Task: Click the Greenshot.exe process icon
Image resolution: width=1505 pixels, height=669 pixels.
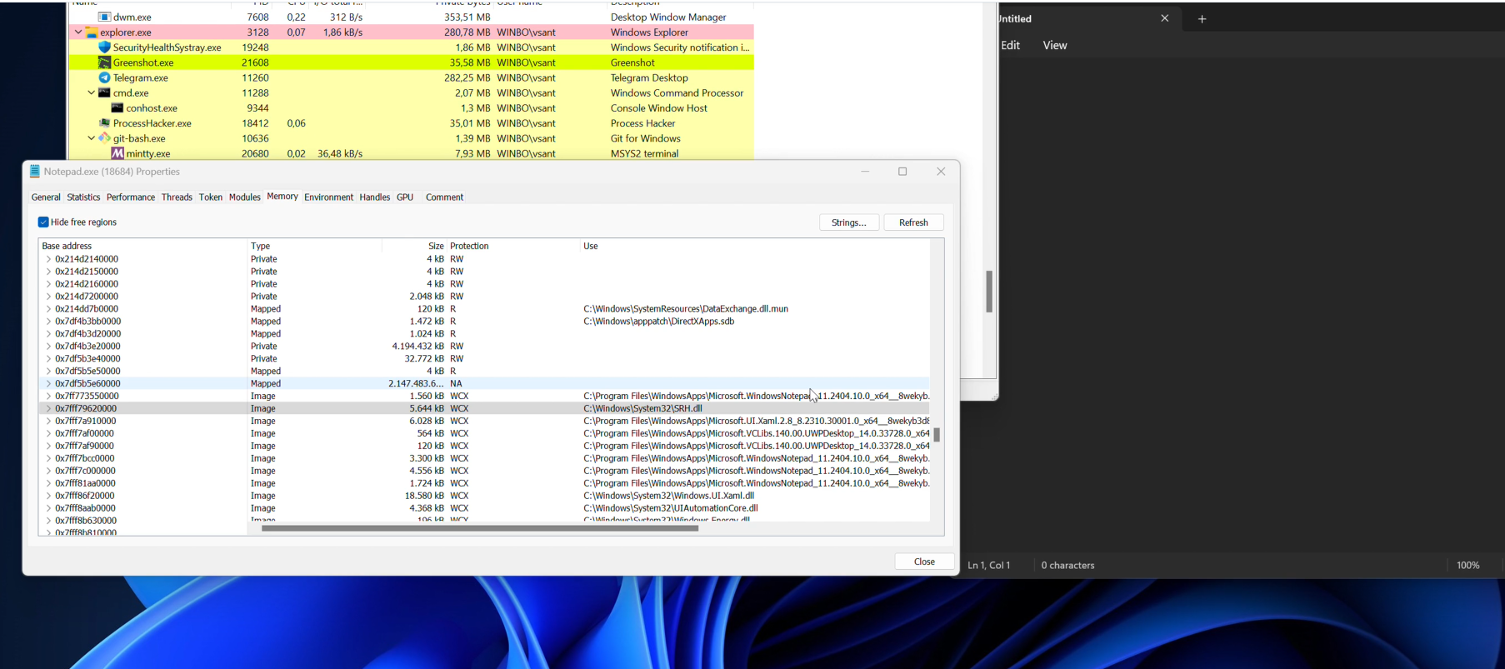Action: 104,62
